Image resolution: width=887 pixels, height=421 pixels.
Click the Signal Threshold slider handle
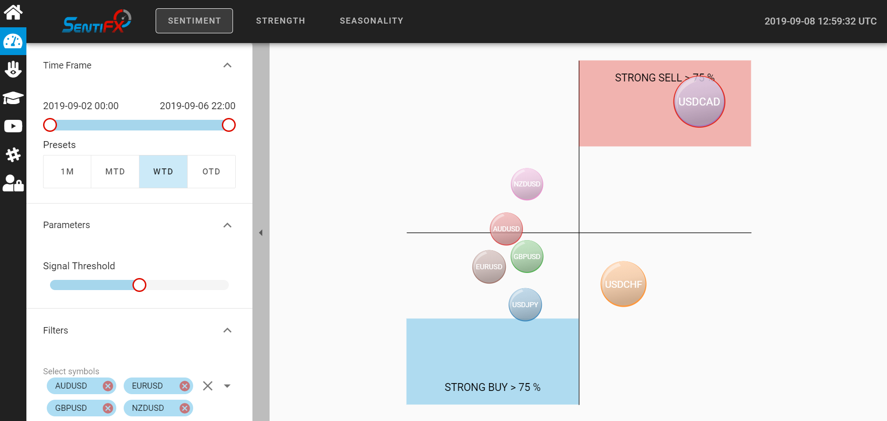pyautogui.click(x=139, y=285)
